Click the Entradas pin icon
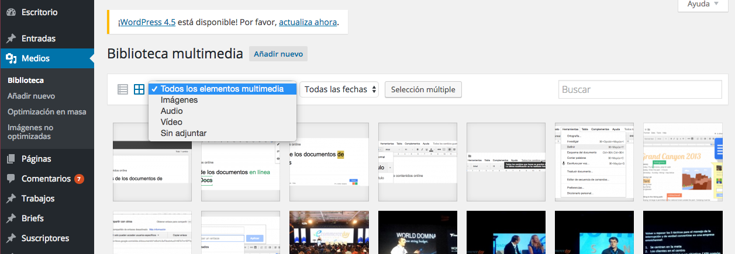This screenshot has width=735, height=254. [x=11, y=39]
